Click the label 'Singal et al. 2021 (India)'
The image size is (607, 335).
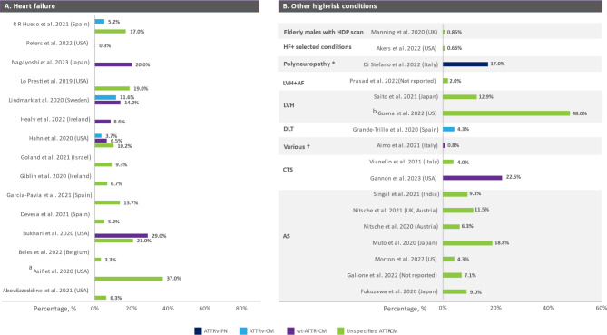(x=406, y=194)
